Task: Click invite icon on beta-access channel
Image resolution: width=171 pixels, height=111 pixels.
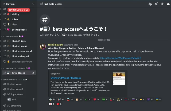Action: pos(33,73)
